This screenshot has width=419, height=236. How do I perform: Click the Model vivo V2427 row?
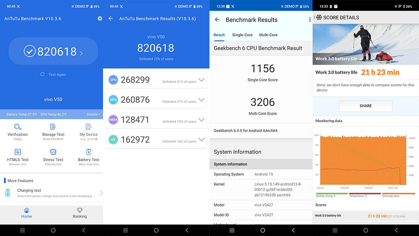coord(261,205)
